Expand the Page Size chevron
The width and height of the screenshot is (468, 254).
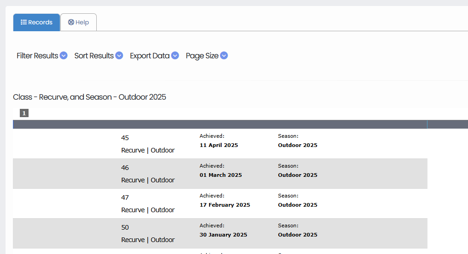point(224,56)
